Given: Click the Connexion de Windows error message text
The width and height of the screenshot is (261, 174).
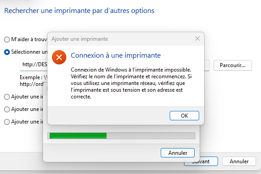Looking at the screenshot, I should coord(131,83).
